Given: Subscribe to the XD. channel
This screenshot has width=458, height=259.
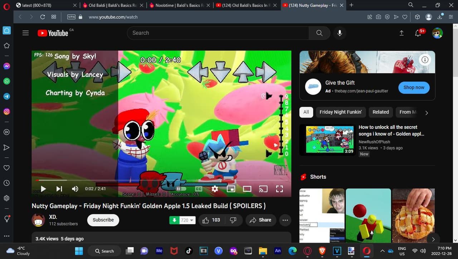Looking at the screenshot, I should (103, 220).
